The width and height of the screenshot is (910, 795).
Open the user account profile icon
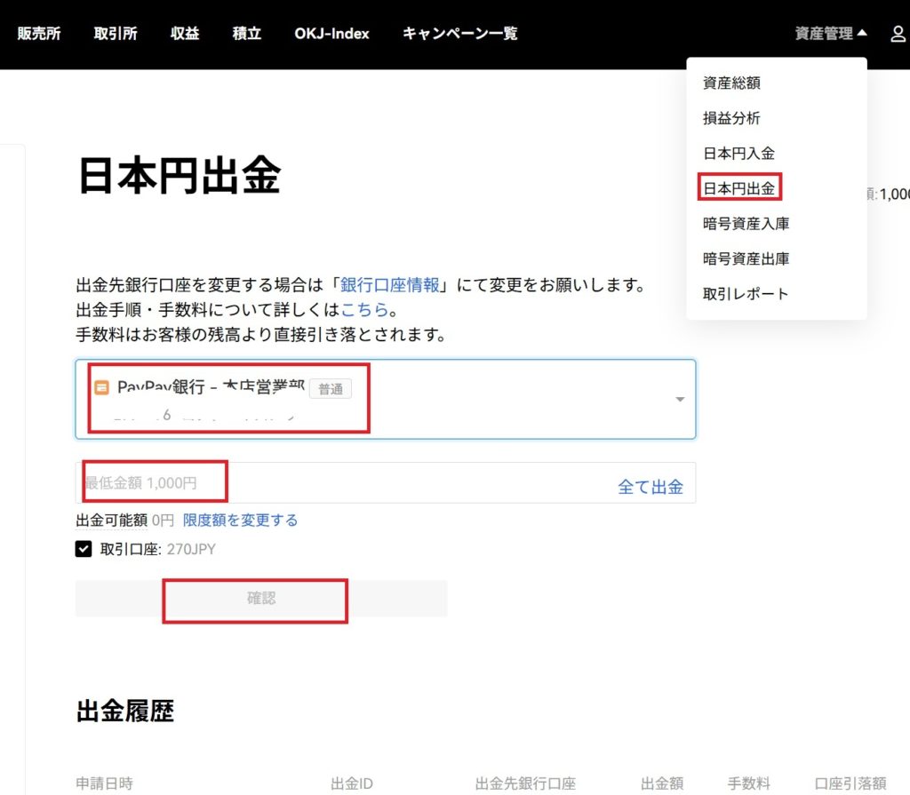point(898,34)
